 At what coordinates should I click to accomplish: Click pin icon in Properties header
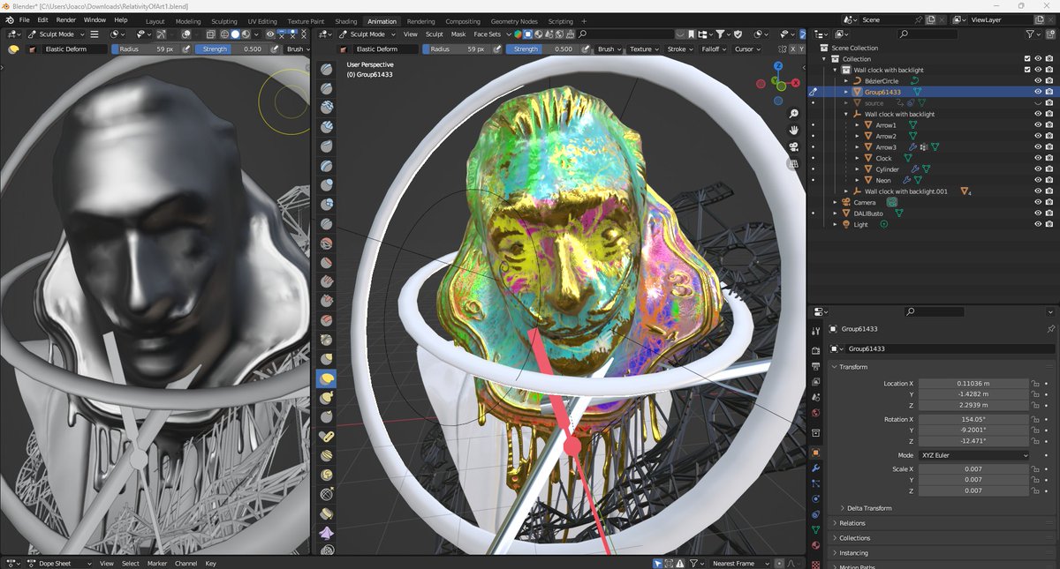click(x=1050, y=329)
